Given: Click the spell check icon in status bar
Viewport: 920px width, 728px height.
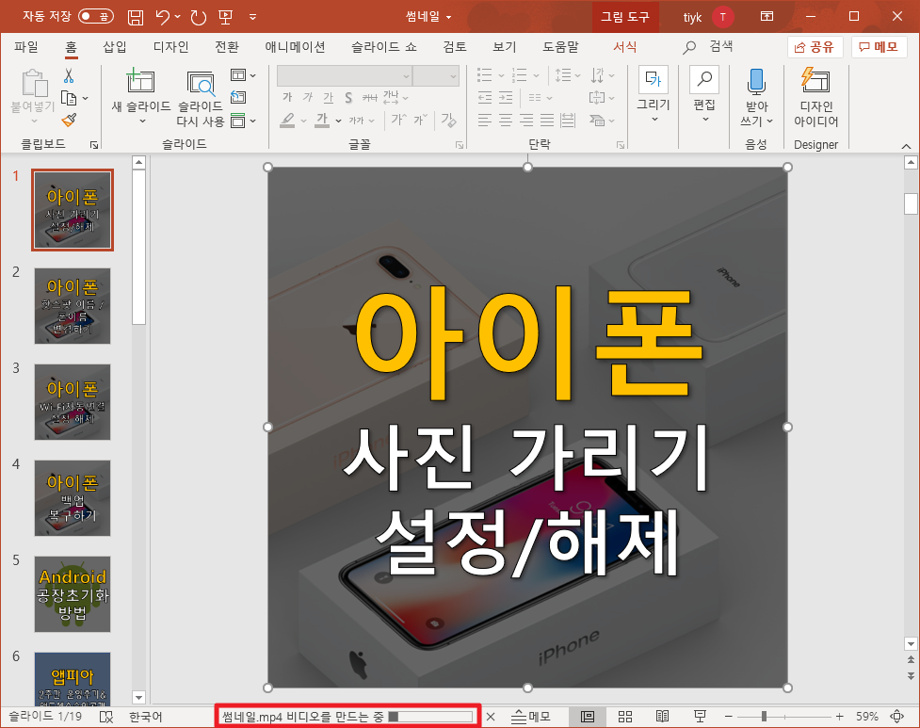Looking at the screenshot, I should coord(106,717).
